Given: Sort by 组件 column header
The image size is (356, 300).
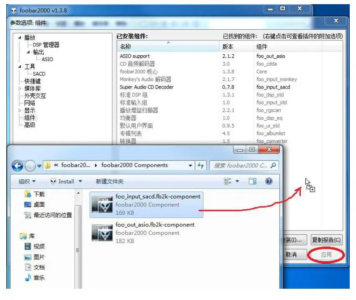Looking at the screenshot, I should [288, 46].
